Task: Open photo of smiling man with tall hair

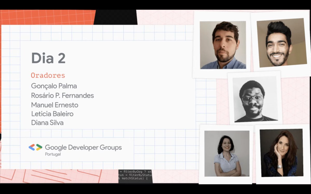Action: (x=282, y=43)
